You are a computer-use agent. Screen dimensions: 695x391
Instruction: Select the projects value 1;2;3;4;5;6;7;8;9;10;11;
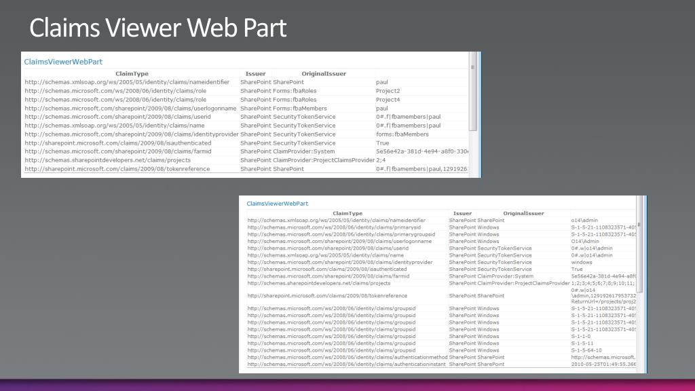tap(603, 283)
